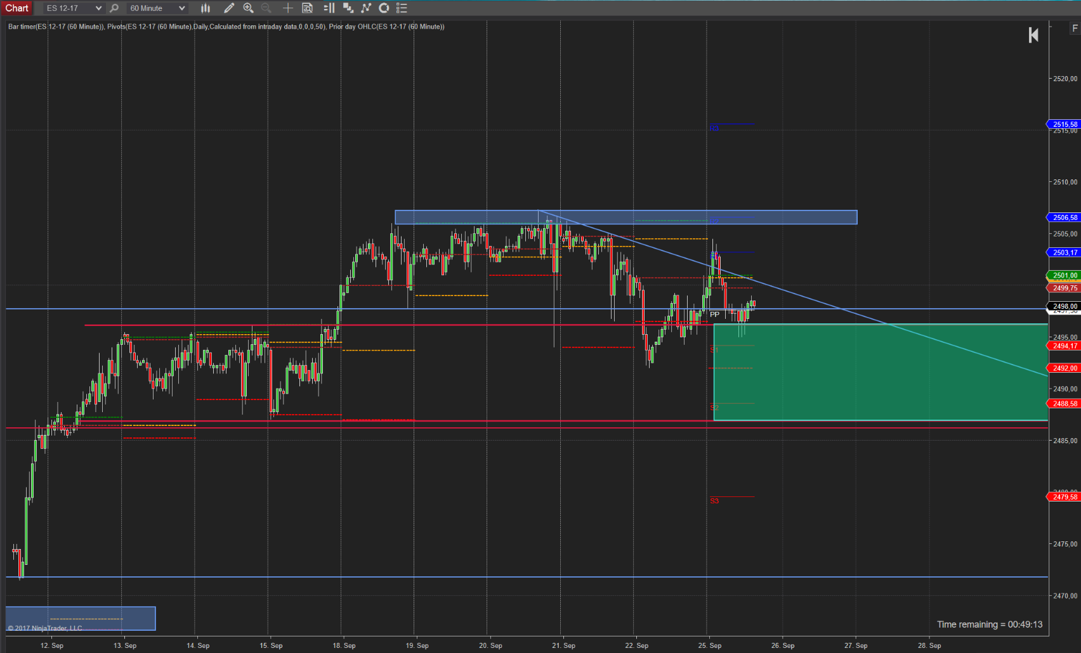The width and height of the screenshot is (1081, 653).
Task: Open the Data Box icon
Action: coord(308,8)
